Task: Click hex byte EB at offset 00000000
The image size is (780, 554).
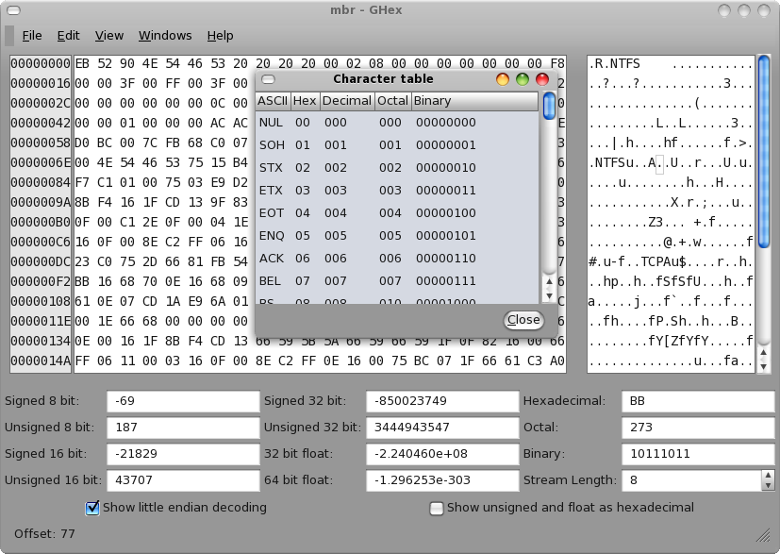Action: point(82,64)
